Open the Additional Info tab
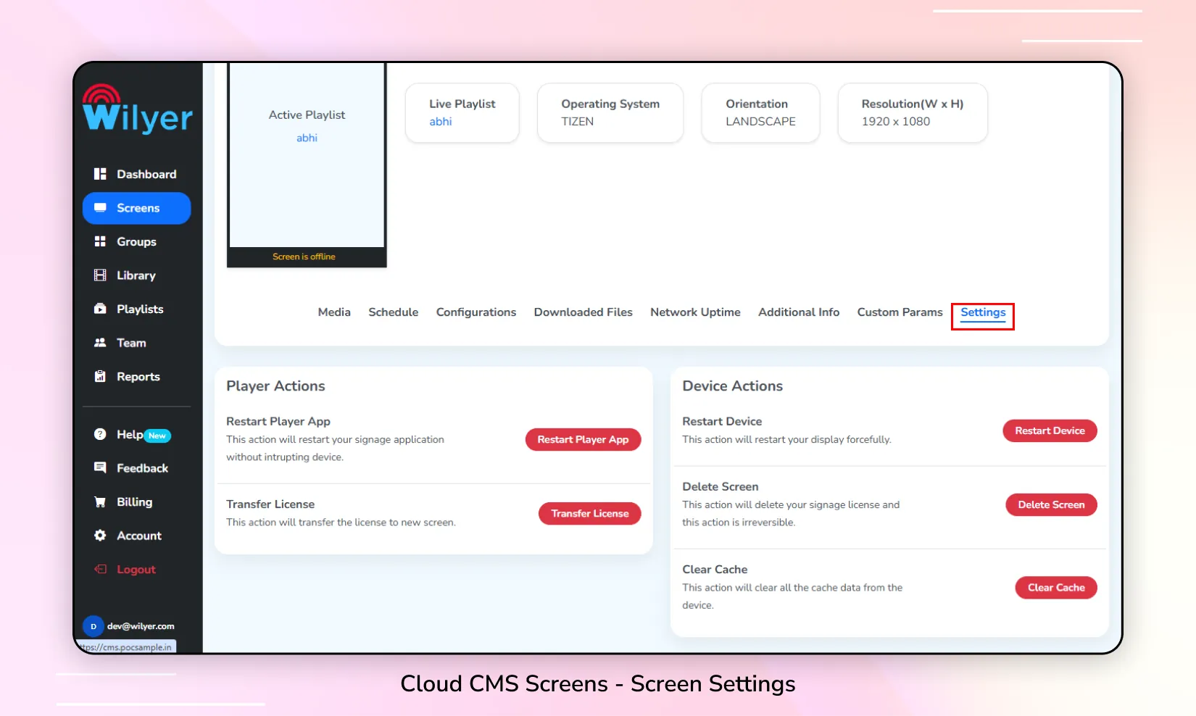The width and height of the screenshot is (1196, 716). point(799,312)
